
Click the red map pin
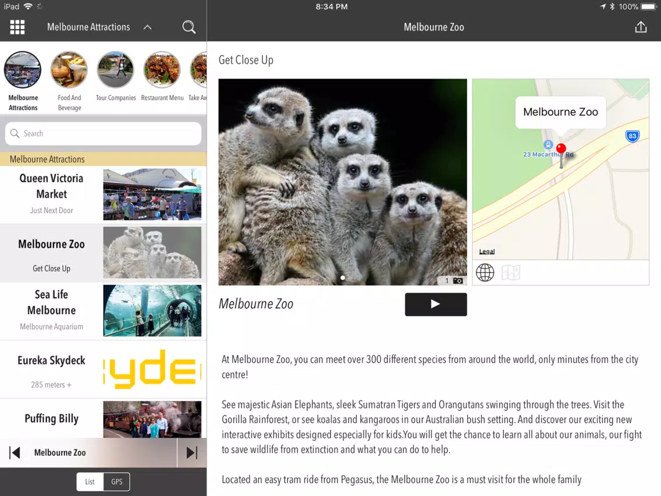coord(561,148)
